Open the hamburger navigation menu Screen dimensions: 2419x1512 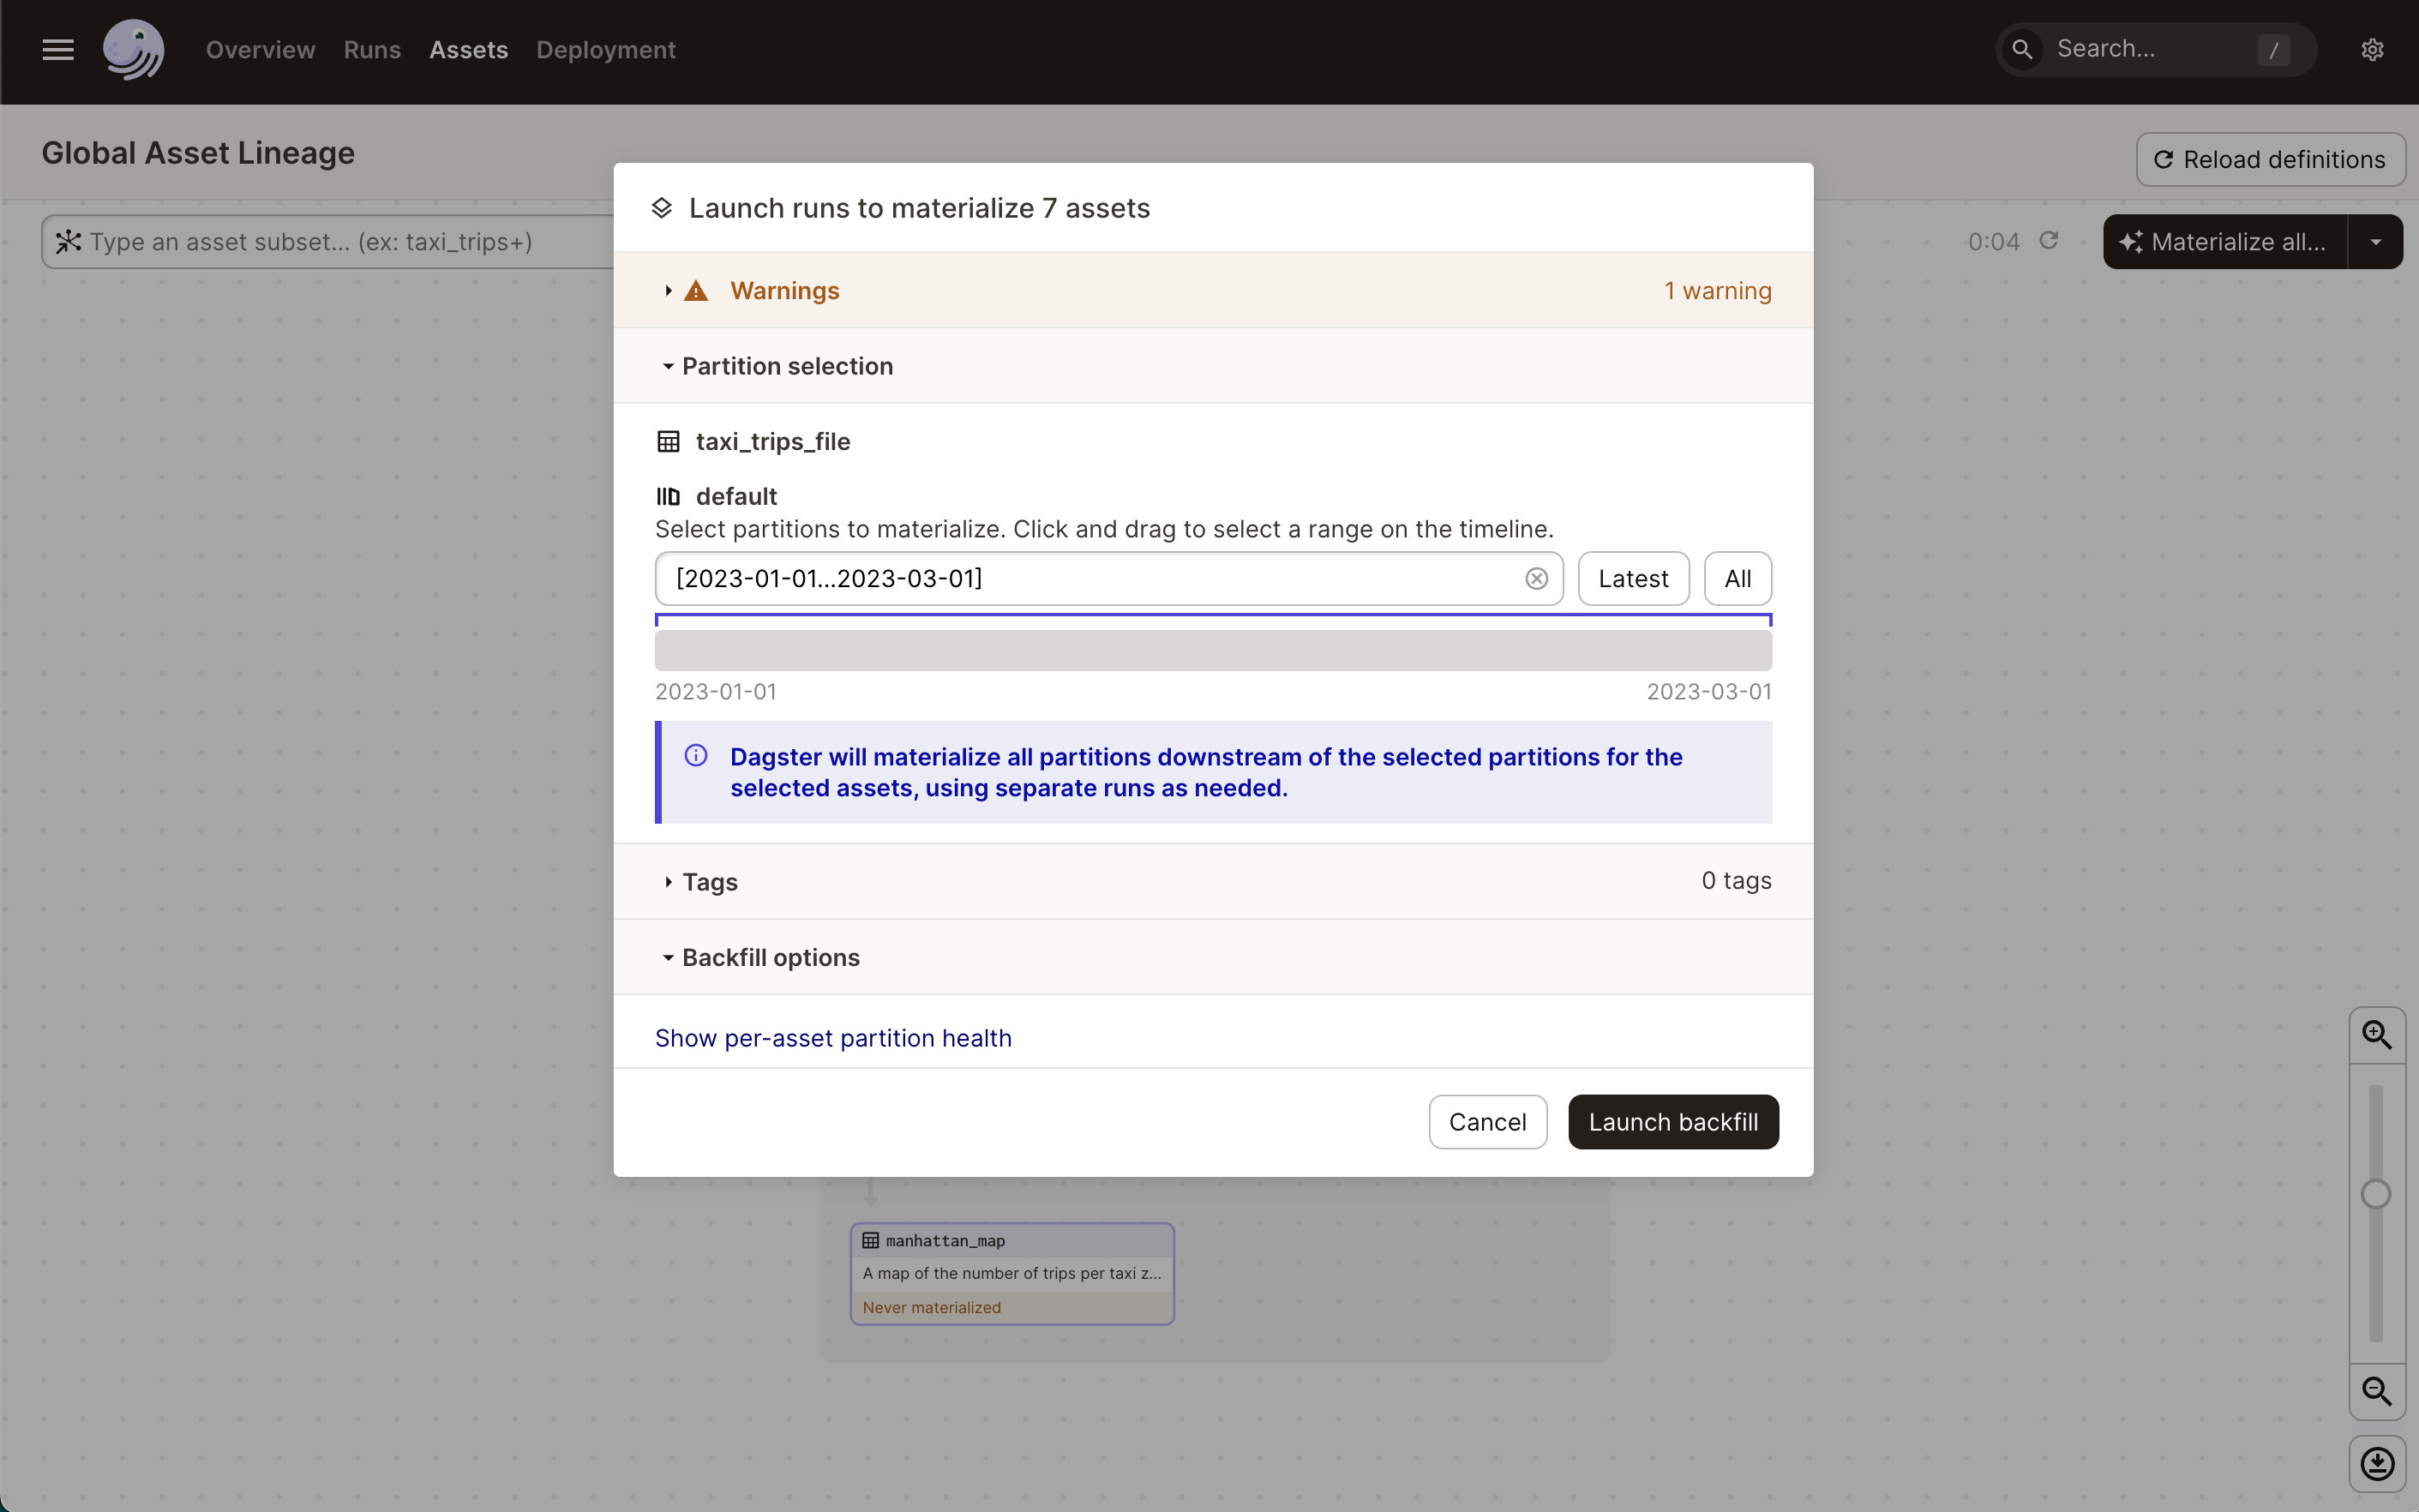pyautogui.click(x=58, y=49)
